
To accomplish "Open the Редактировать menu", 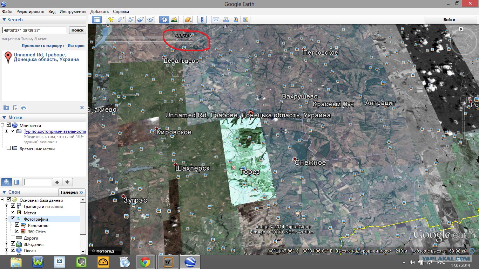I will click(x=30, y=12).
